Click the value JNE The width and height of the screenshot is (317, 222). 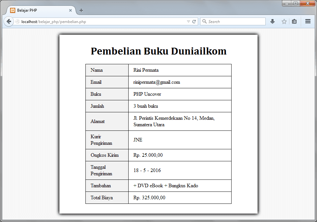[138, 140]
